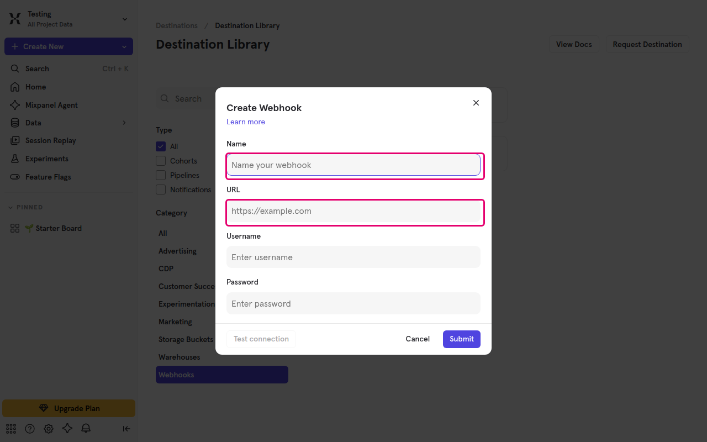
Task: Focus the Username input field
Action: [353, 257]
